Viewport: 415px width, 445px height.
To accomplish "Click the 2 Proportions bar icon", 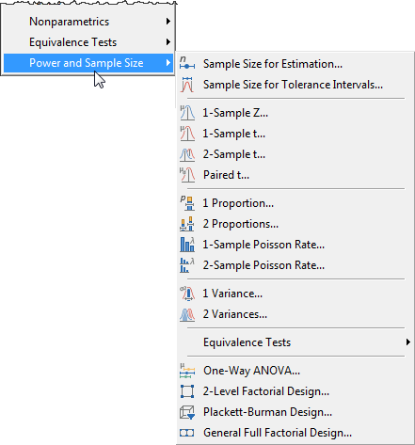I will [x=187, y=224].
